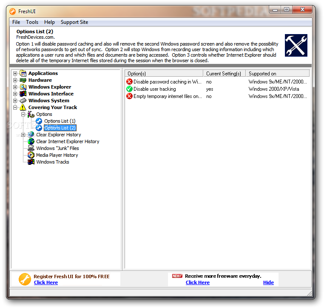Image resolution: width=324 pixels, height=308 pixels.
Task: Click the freeware Click Here link
Action: 198,282
